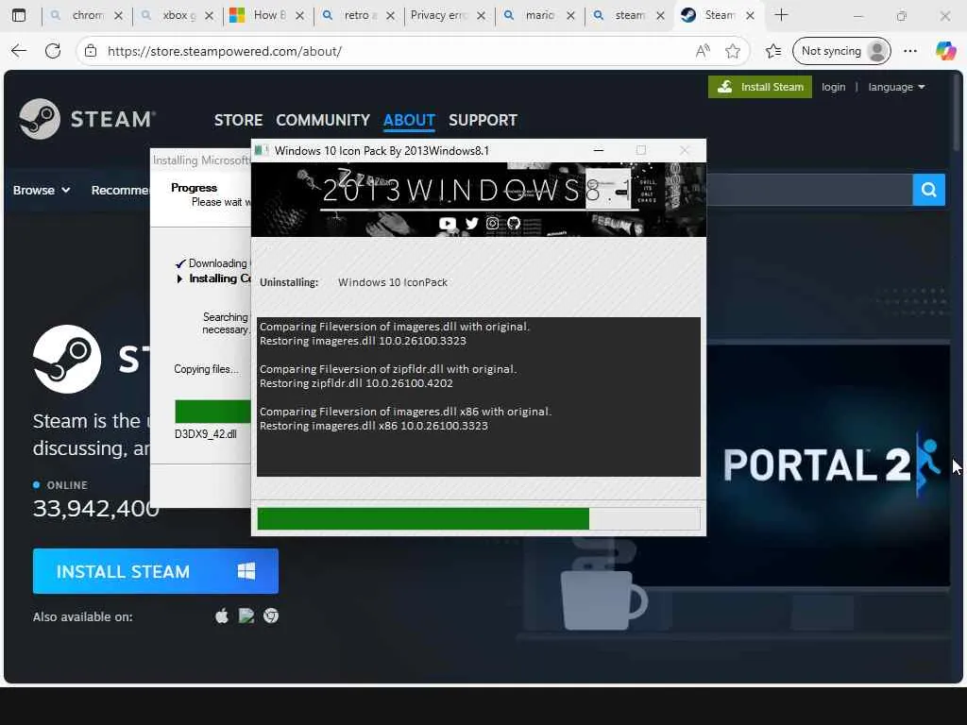Open a new browser tab with plus icon

pos(781,15)
